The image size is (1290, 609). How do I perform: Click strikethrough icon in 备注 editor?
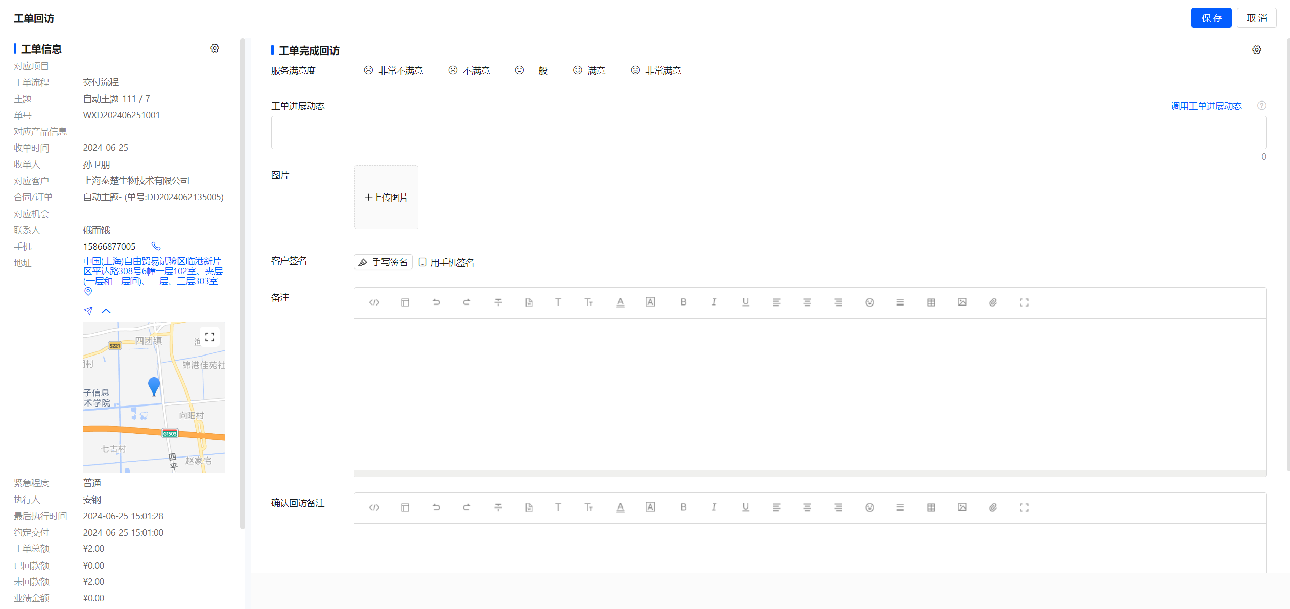[498, 302]
